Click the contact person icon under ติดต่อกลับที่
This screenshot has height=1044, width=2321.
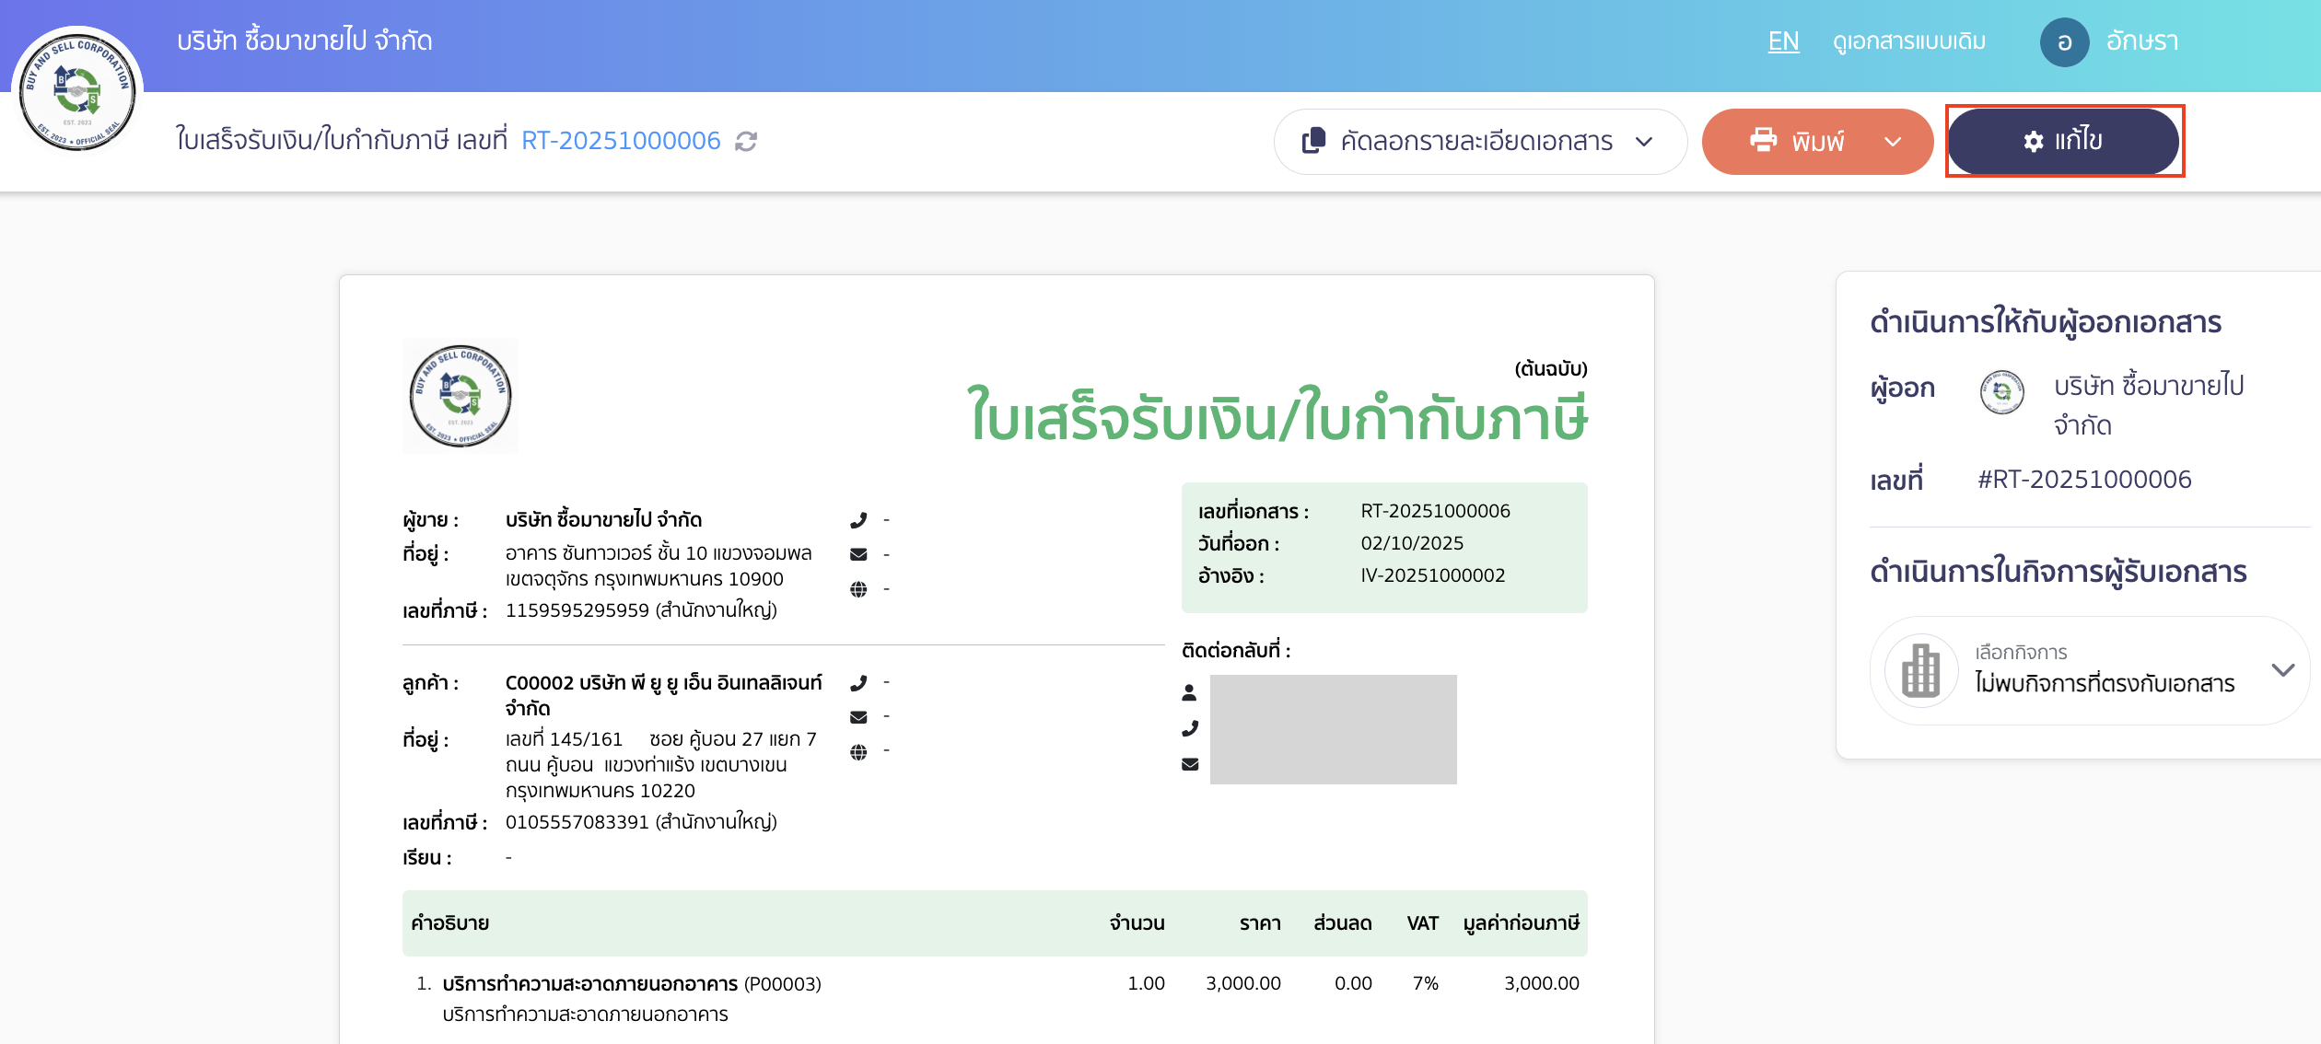point(1189,693)
